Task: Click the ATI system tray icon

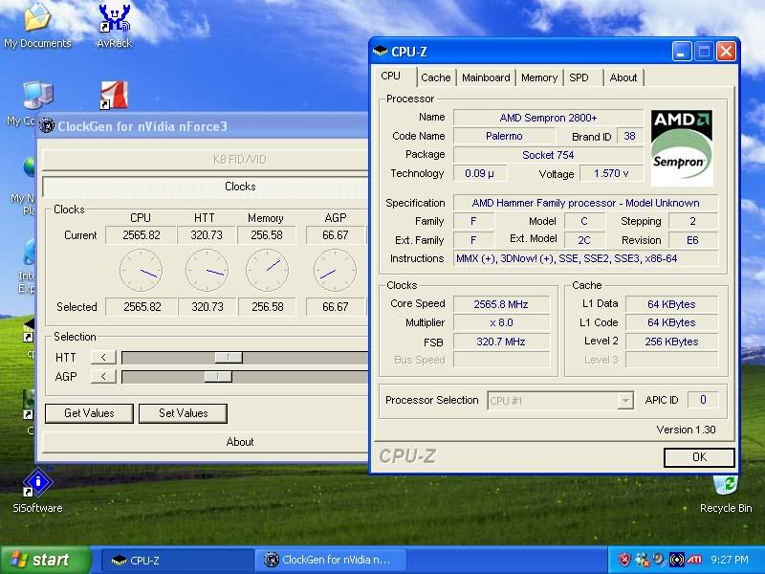Action: point(694,558)
